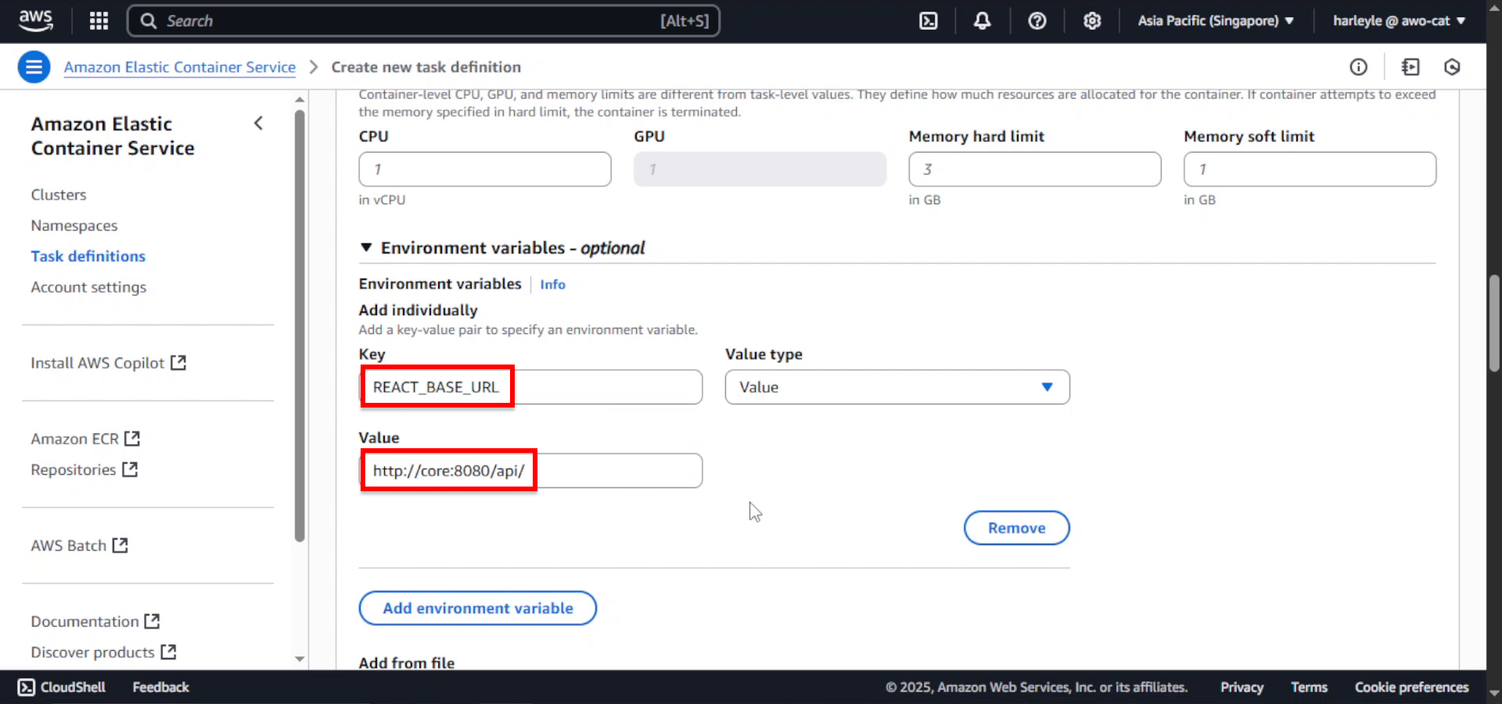Open the Install AWS Copilot link
The width and height of the screenshot is (1502, 704).
108,363
